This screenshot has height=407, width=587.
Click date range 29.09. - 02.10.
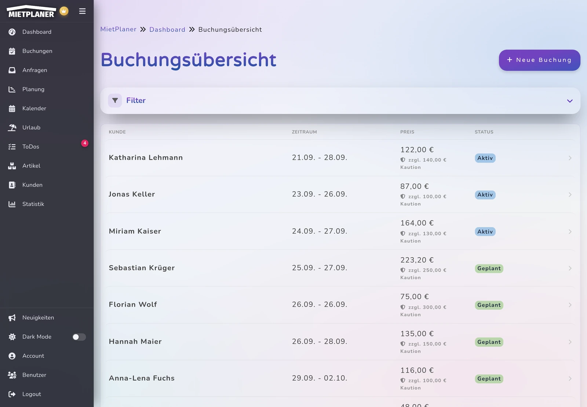point(320,378)
